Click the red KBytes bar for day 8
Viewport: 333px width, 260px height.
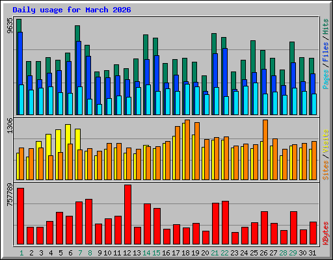click(x=88, y=222)
